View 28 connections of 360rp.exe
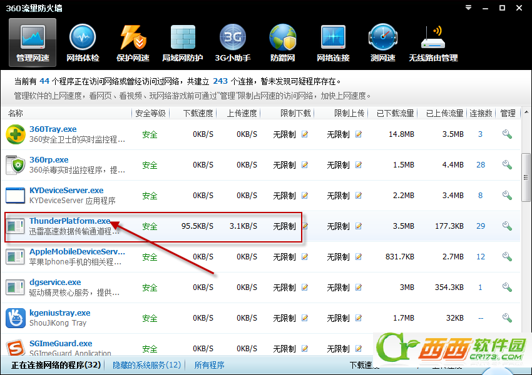 (481, 164)
